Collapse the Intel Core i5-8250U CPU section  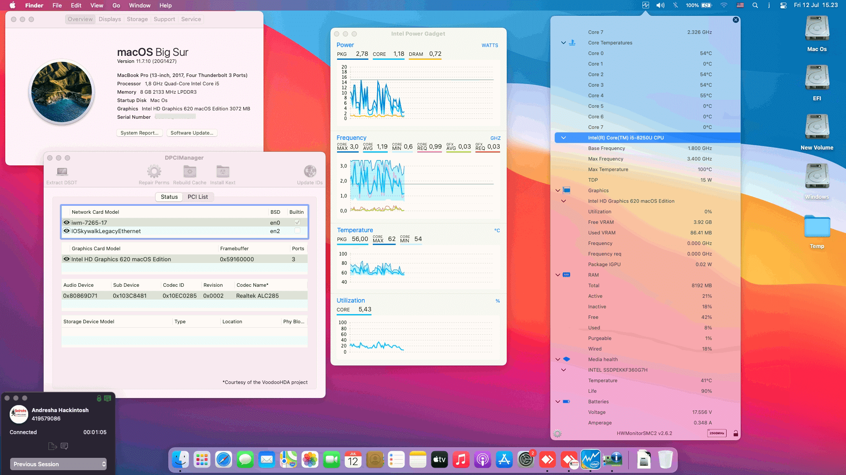[x=562, y=137]
